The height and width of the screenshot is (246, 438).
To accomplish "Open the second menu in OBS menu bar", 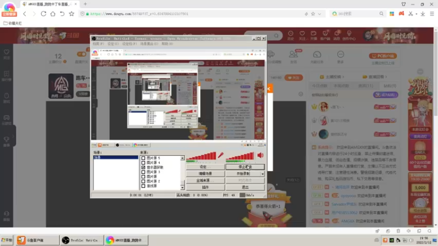I will (113, 44).
